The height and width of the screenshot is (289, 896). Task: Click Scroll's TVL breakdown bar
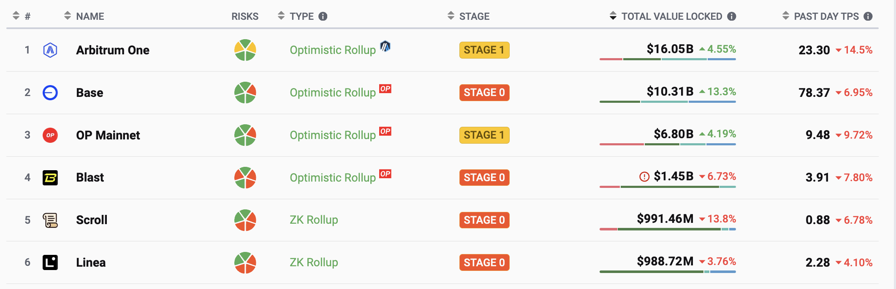pos(668,229)
